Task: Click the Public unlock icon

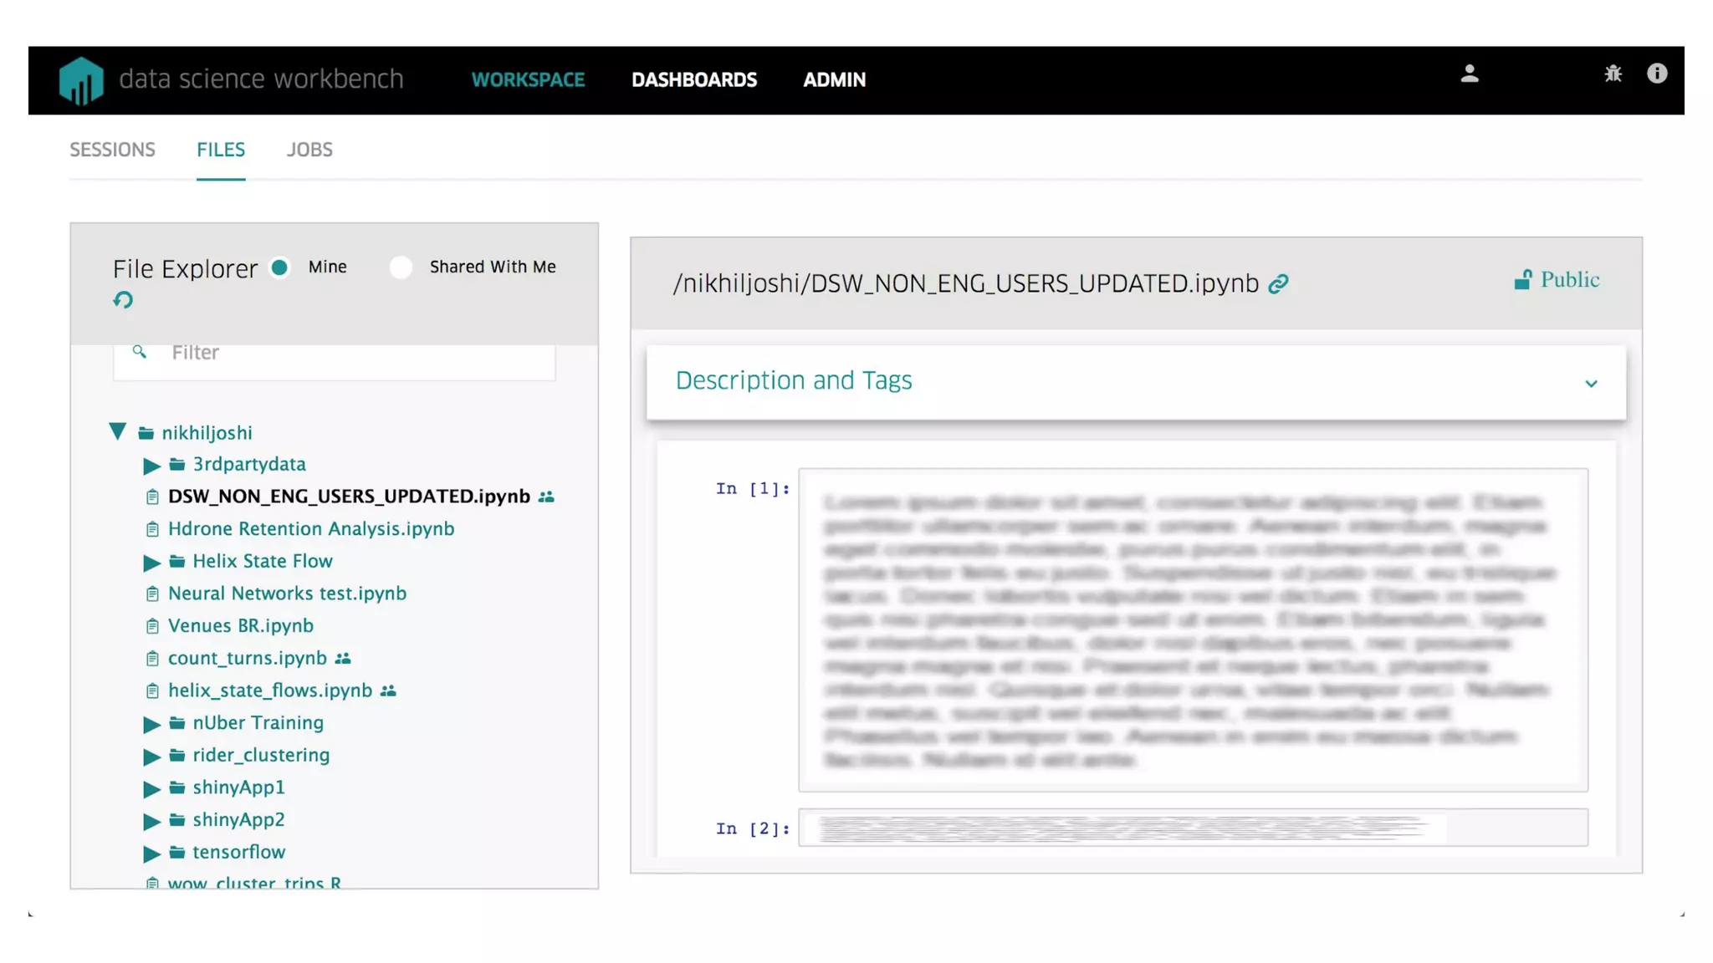Action: click(x=1522, y=280)
